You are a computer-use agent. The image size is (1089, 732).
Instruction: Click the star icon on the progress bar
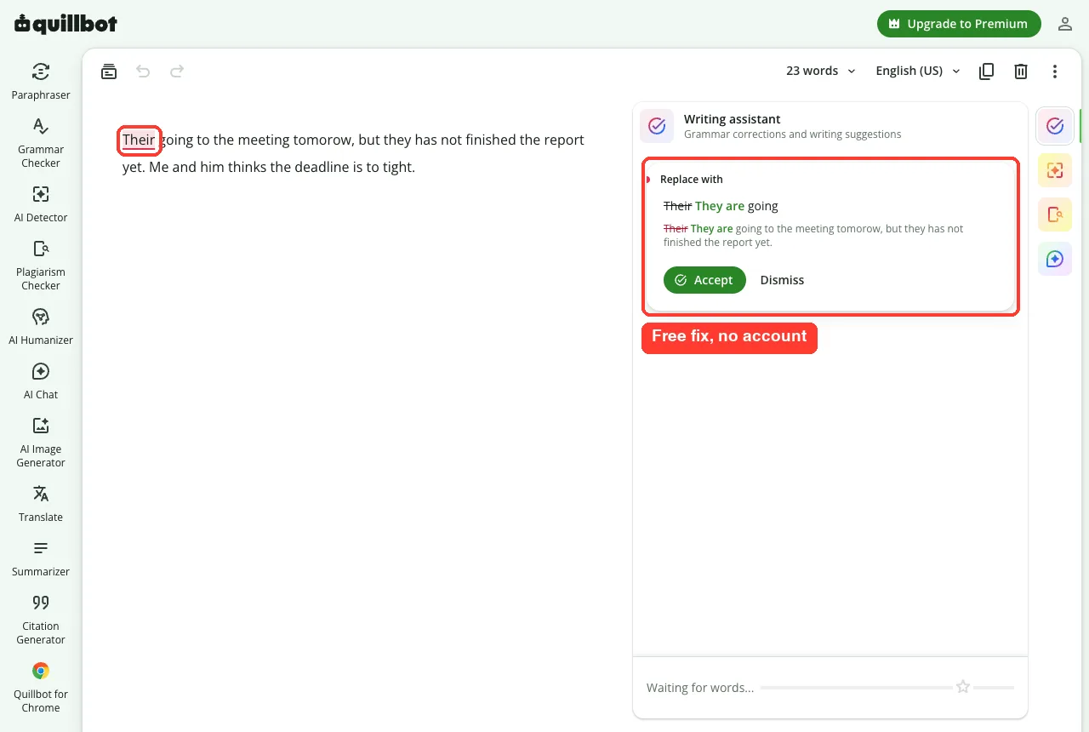click(x=963, y=687)
